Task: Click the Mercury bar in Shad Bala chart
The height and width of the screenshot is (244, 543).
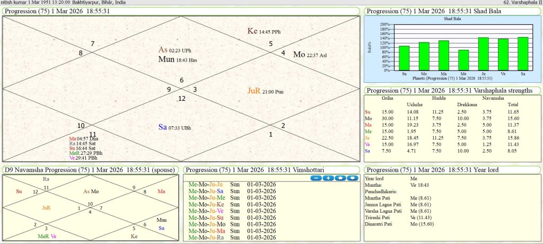Action: point(464,60)
